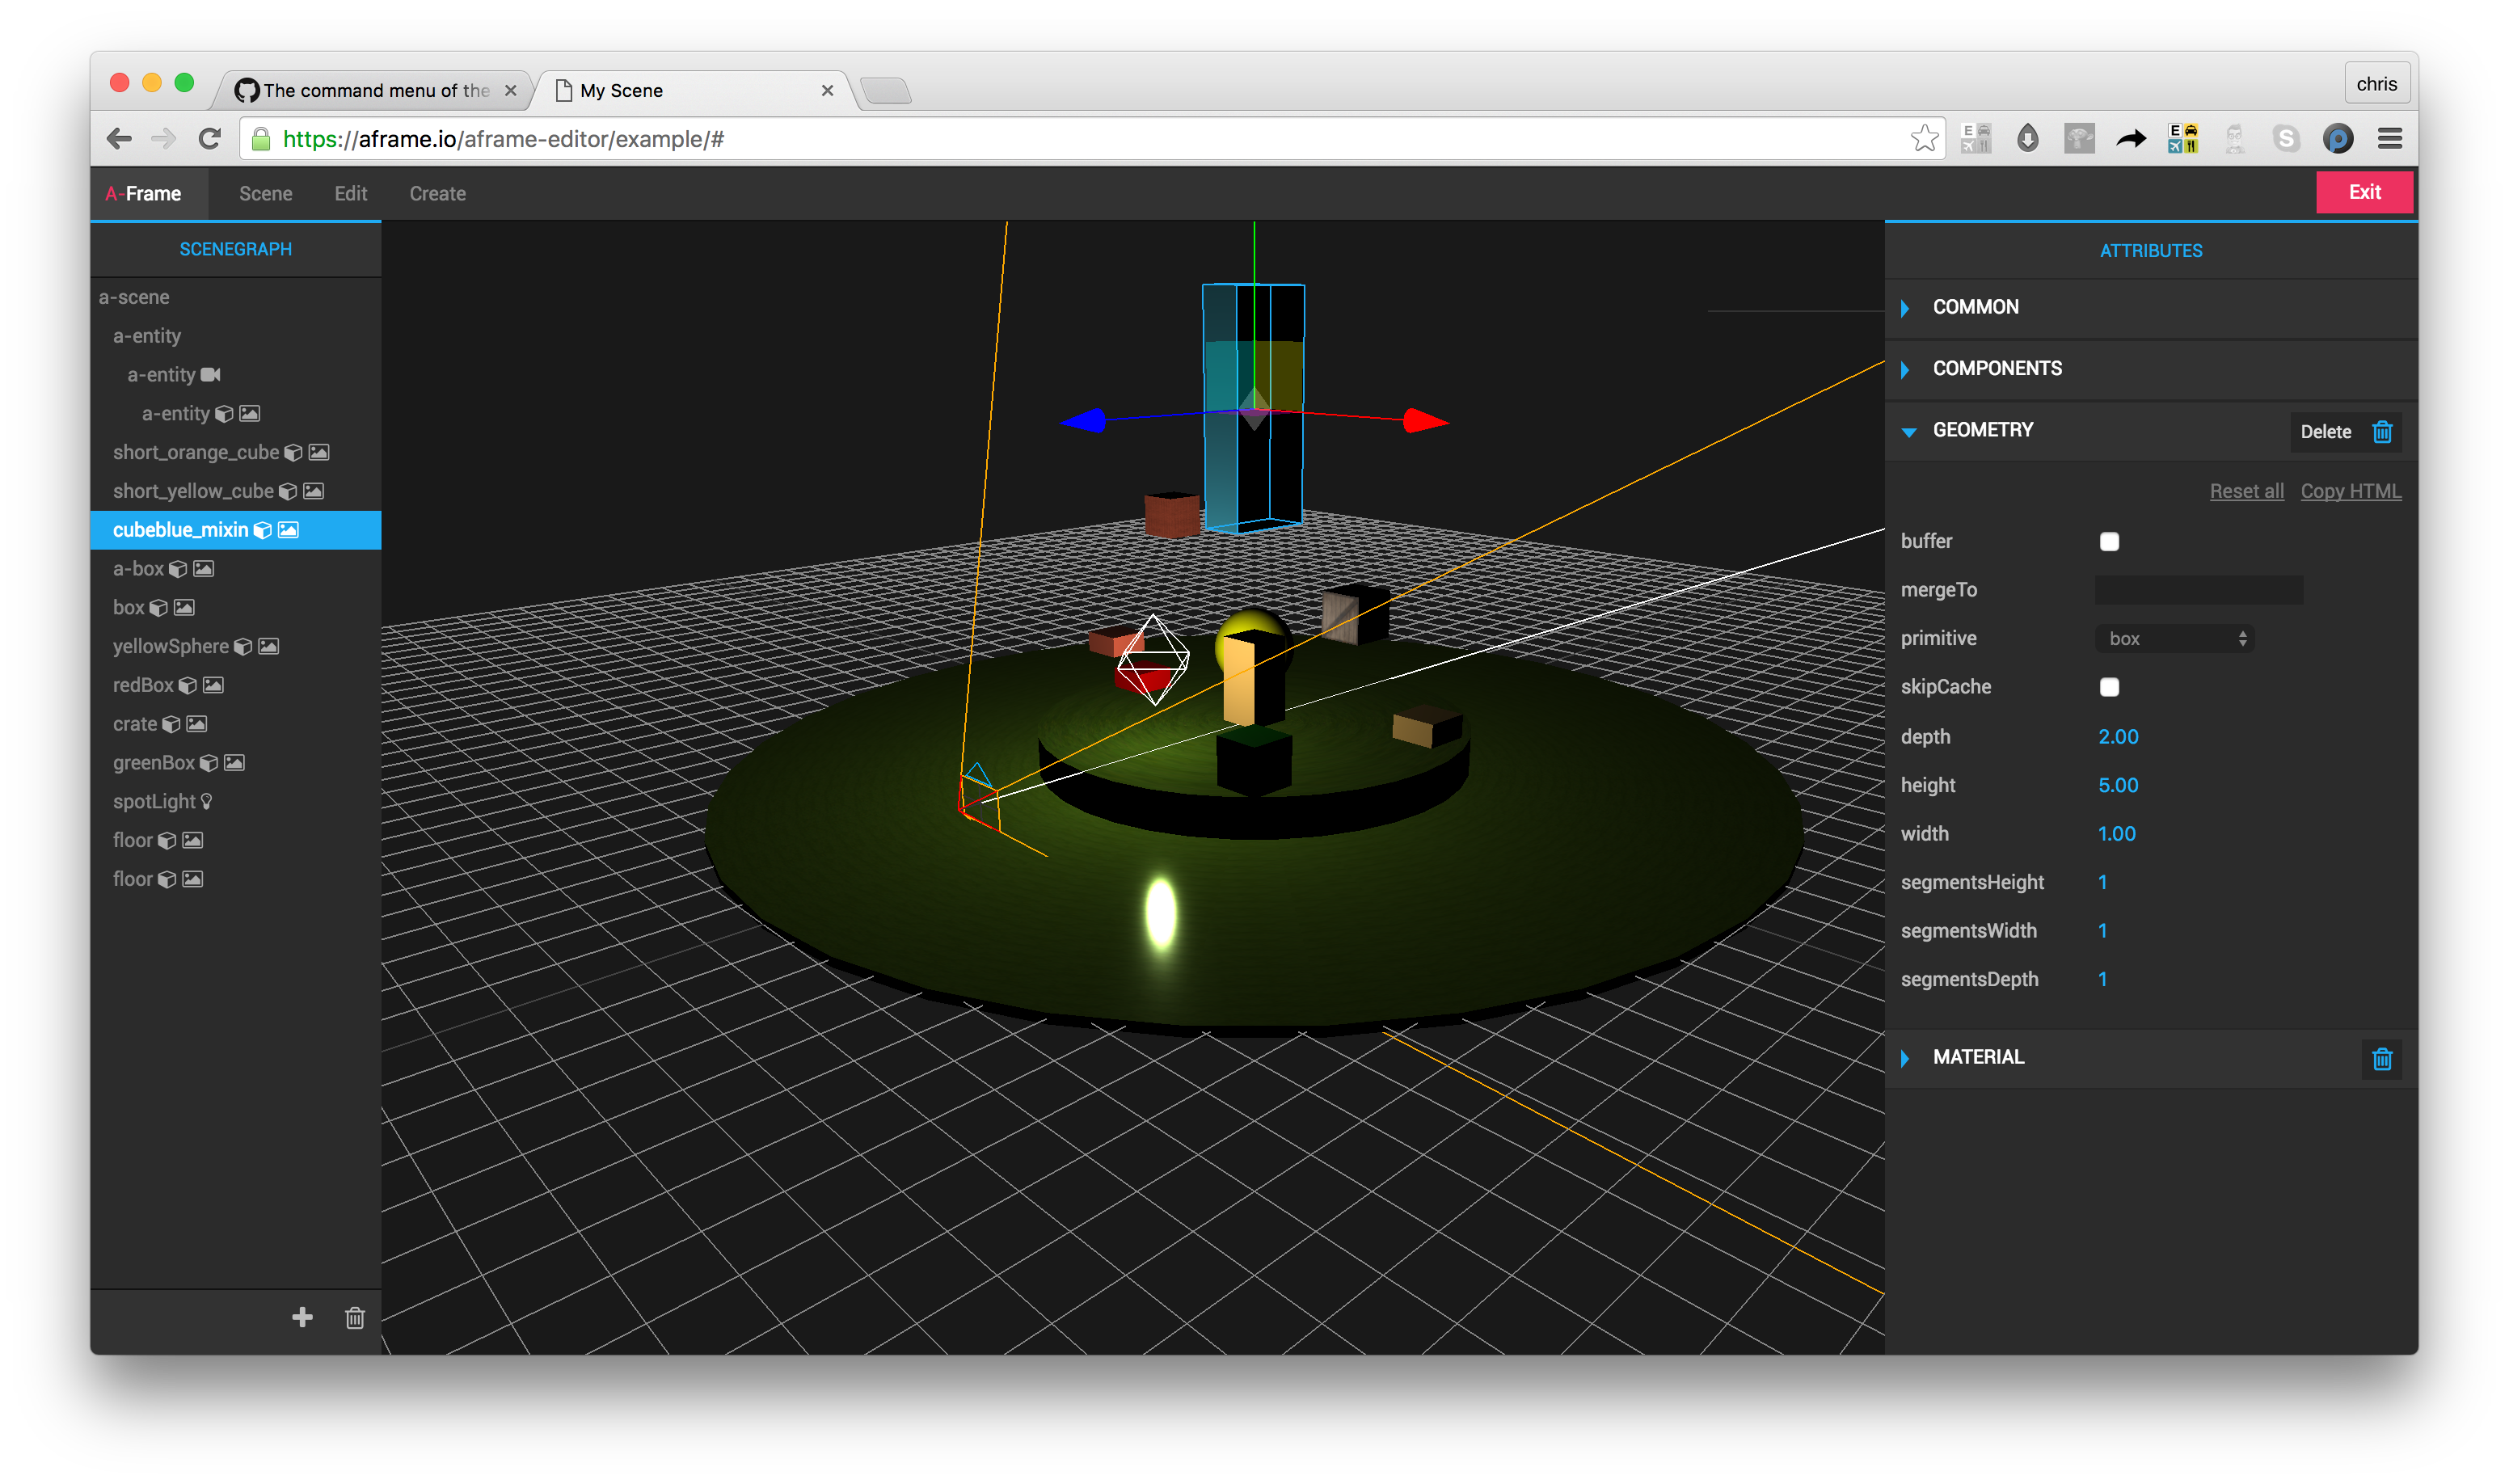
Task: Open the Scene menu
Action: coord(265,193)
